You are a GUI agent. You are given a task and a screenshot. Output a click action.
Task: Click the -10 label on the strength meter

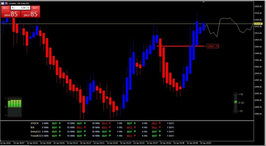pos(241,111)
